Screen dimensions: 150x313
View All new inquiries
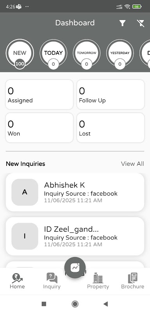[x=132, y=164]
